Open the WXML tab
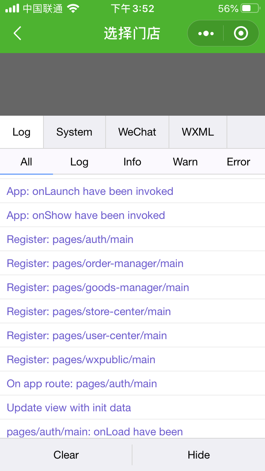 pyautogui.click(x=198, y=132)
